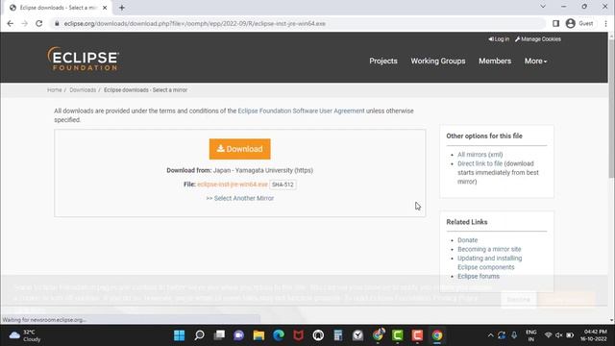Image resolution: width=615 pixels, height=346 pixels.
Task: Open Chrome three-dot menu
Action: click(605, 23)
